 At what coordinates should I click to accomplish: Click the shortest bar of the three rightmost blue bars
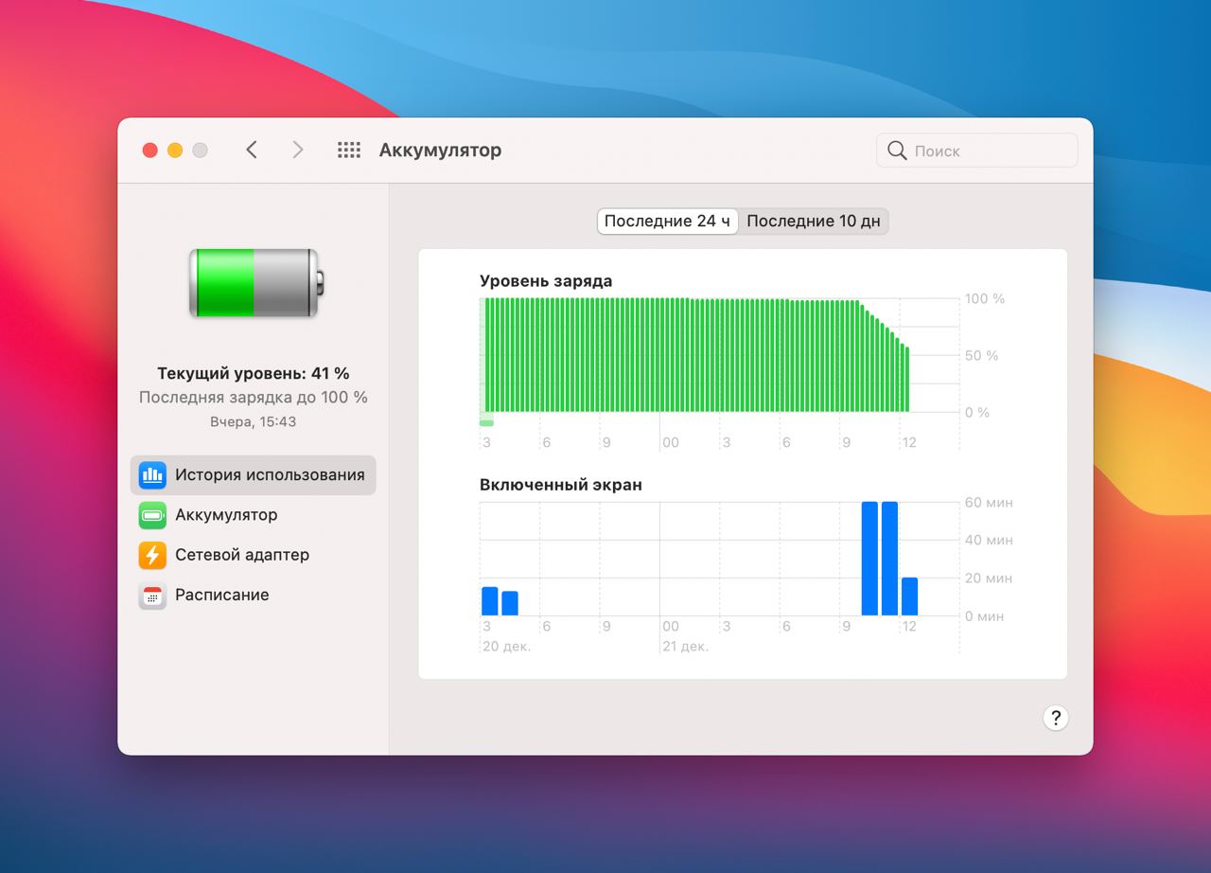point(910,597)
